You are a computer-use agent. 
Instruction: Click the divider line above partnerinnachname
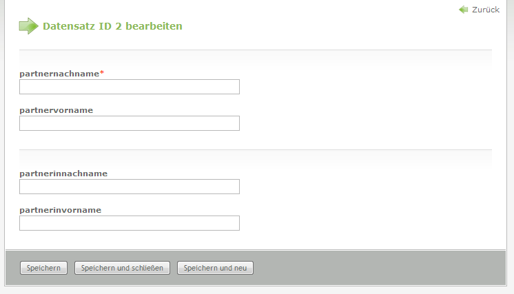256,149
